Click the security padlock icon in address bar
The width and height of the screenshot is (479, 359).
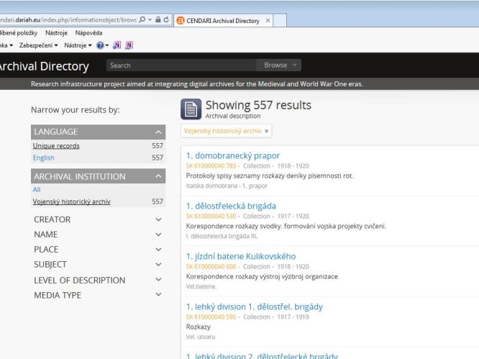(158, 19)
